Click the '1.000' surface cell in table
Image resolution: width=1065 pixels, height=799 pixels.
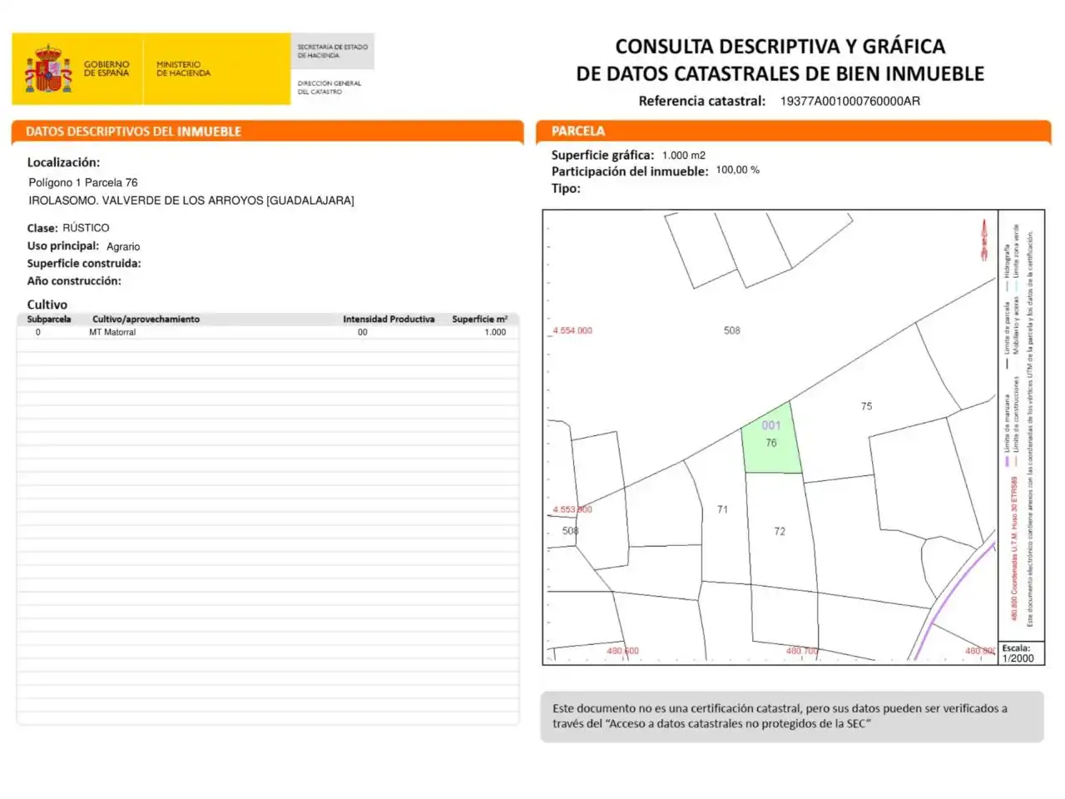tap(495, 332)
